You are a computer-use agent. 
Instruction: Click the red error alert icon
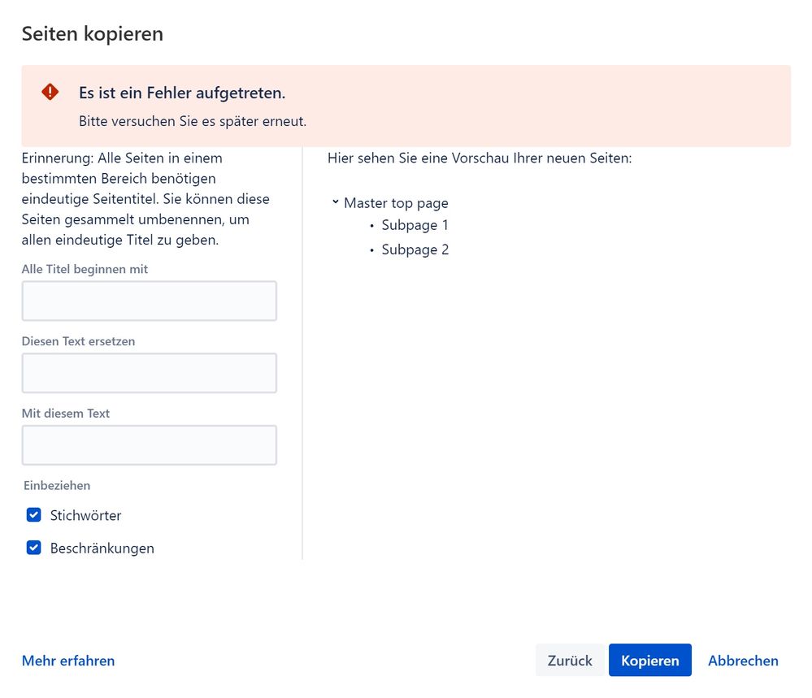[49, 92]
